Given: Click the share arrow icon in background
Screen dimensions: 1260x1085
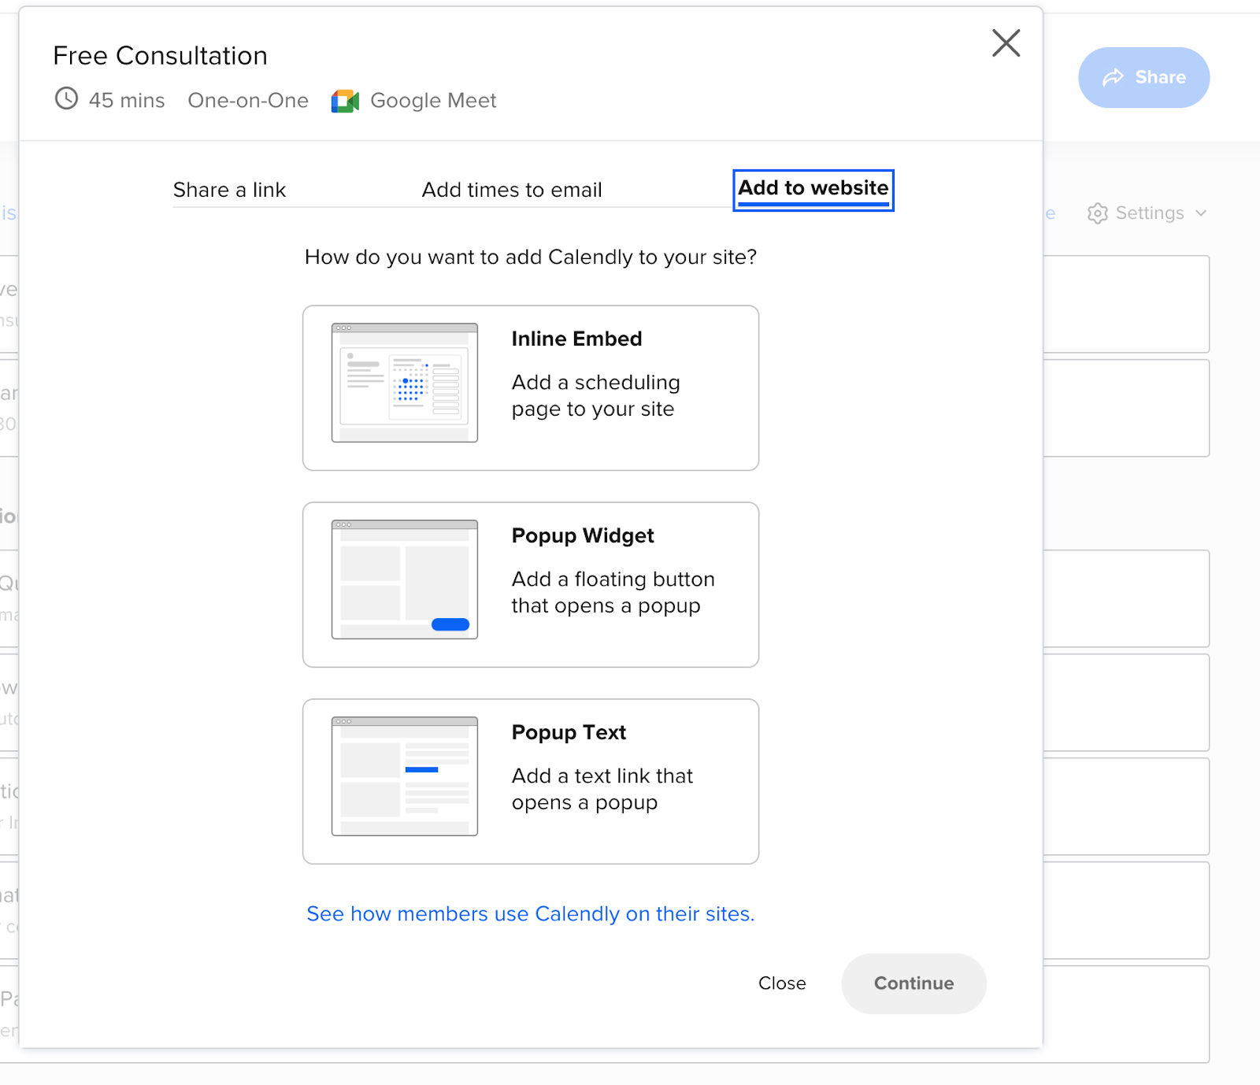Looking at the screenshot, I should (1113, 77).
